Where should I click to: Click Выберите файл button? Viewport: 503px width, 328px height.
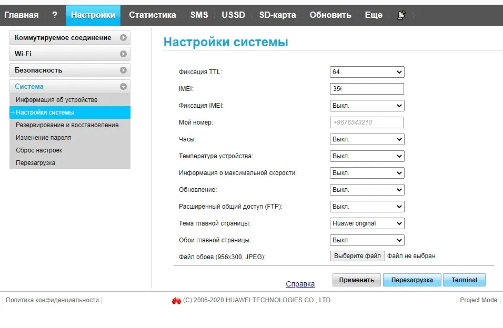357,256
